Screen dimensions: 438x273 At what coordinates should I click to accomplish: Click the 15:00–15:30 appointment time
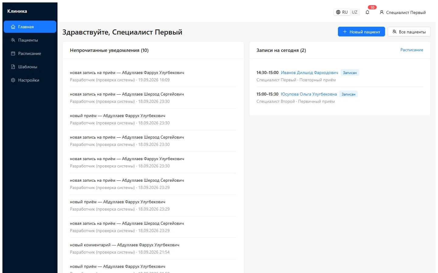(267, 94)
